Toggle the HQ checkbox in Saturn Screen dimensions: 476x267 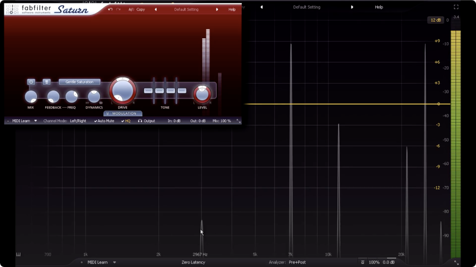tap(126, 121)
